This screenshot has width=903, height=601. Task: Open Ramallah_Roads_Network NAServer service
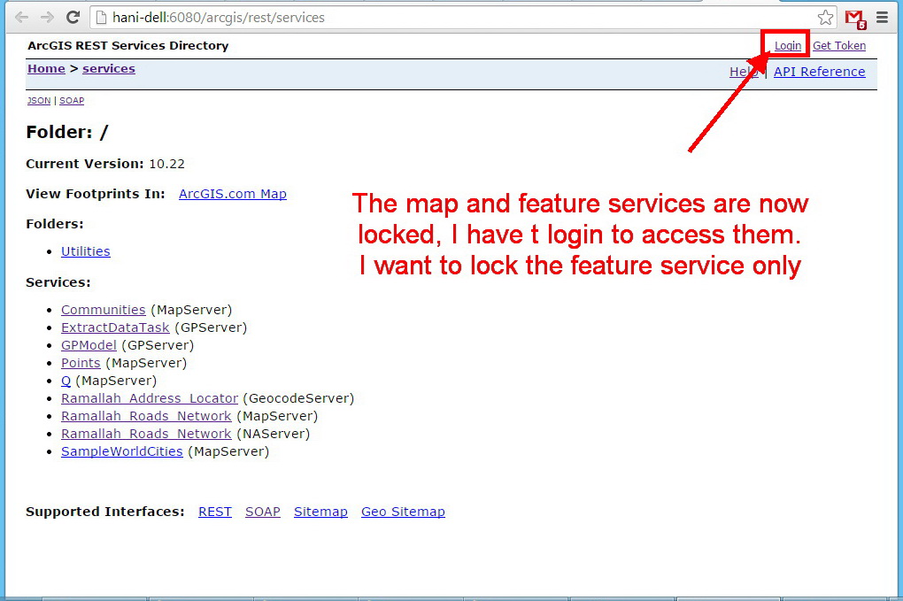click(x=146, y=434)
